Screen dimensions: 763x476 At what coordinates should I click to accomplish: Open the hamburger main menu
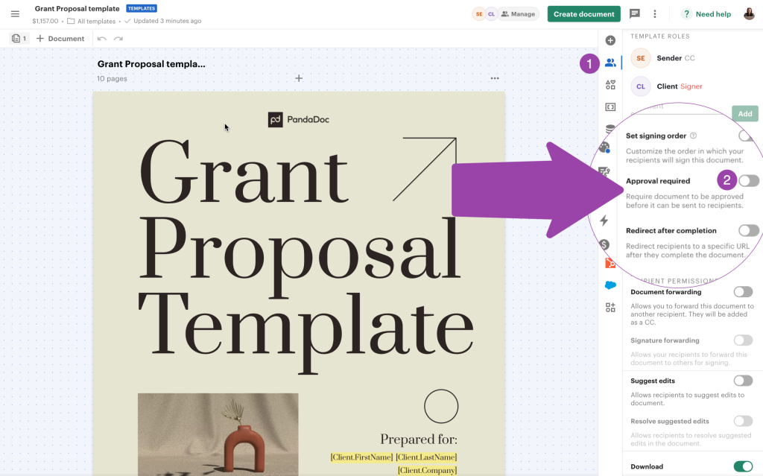click(x=15, y=14)
